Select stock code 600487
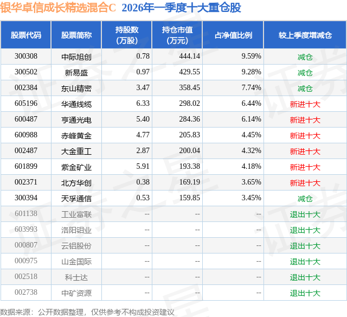Image resolution: width=347 pixels, height=317 pixels. (x=26, y=119)
